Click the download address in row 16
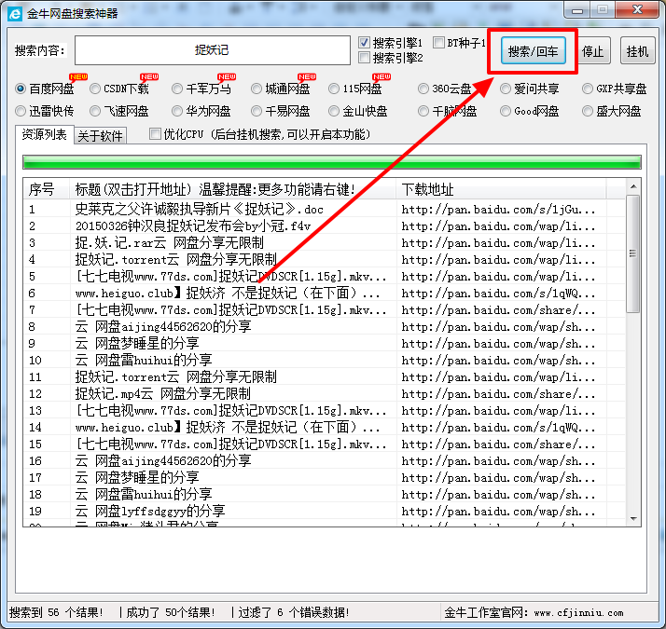The image size is (666, 629). [x=498, y=461]
